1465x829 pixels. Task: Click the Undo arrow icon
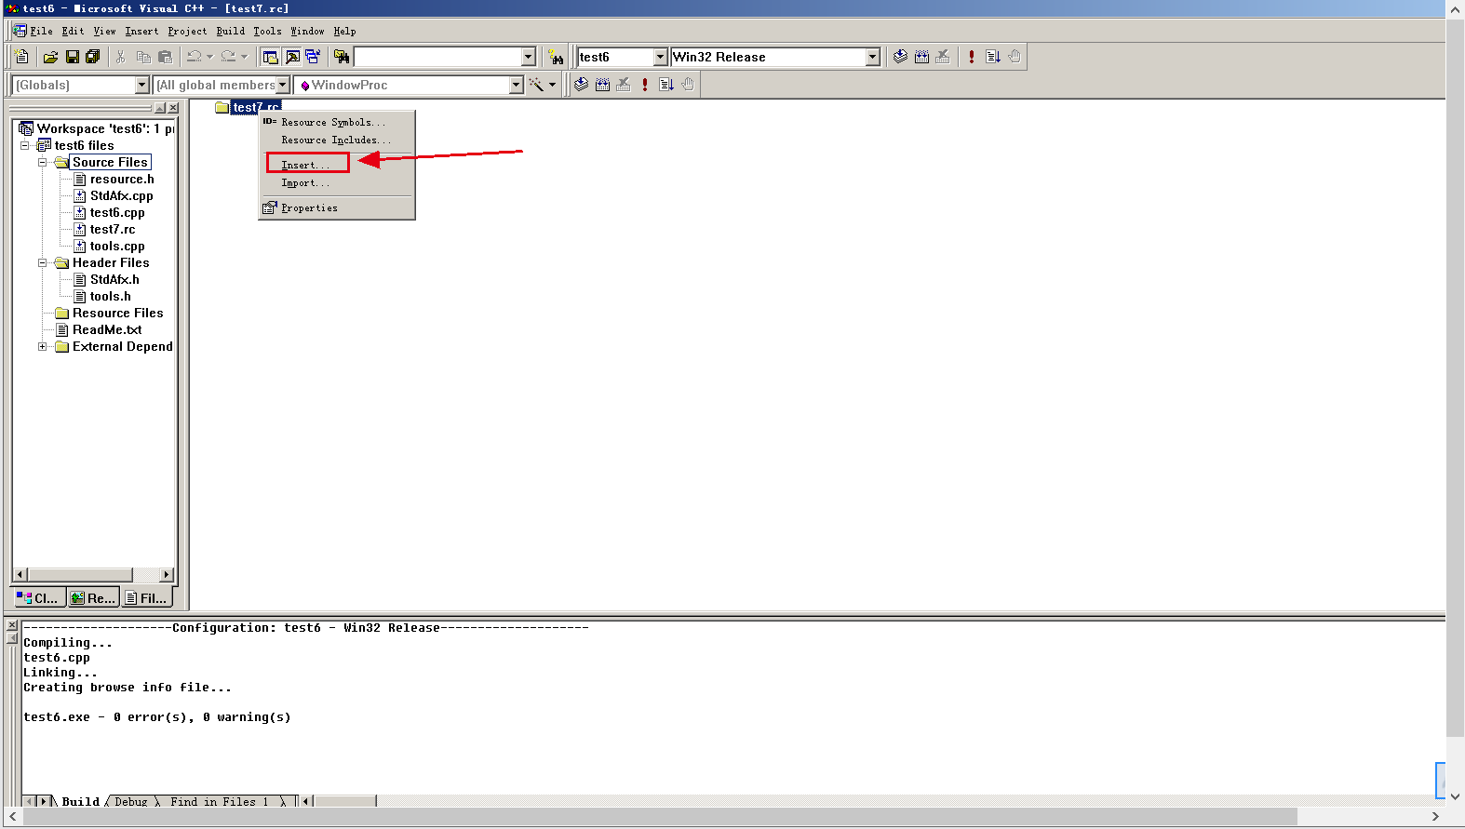pyautogui.click(x=194, y=57)
